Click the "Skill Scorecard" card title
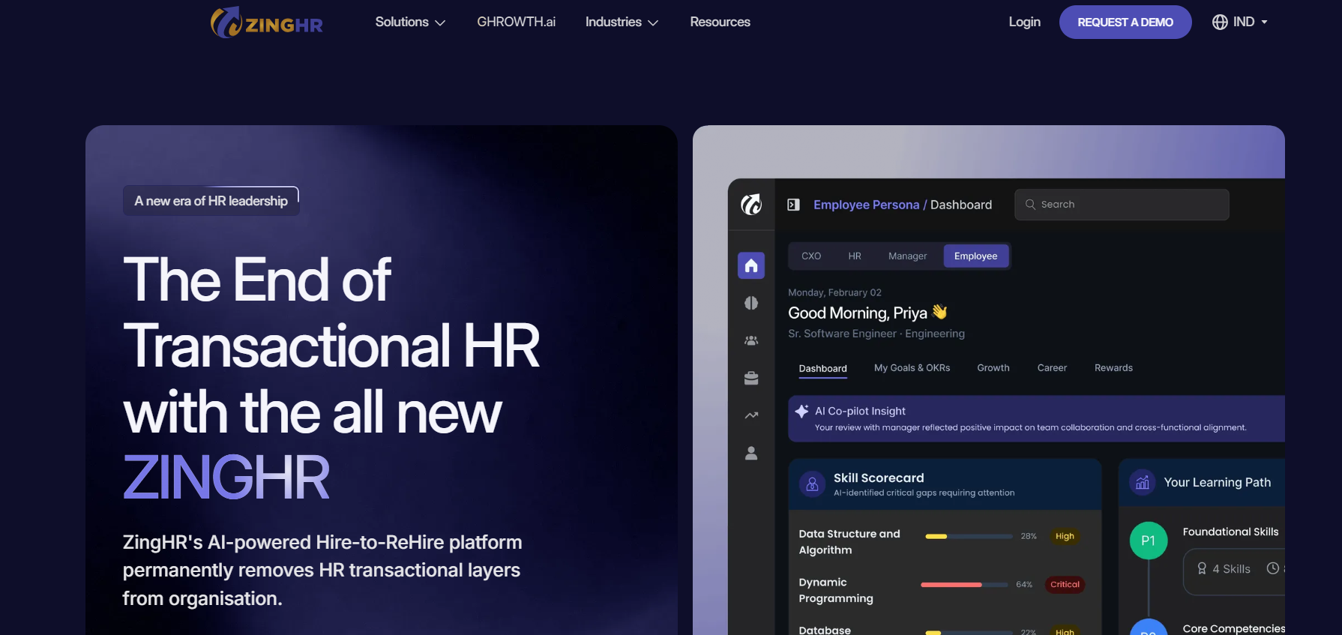This screenshot has height=635, width=1342. click(879, 478)
